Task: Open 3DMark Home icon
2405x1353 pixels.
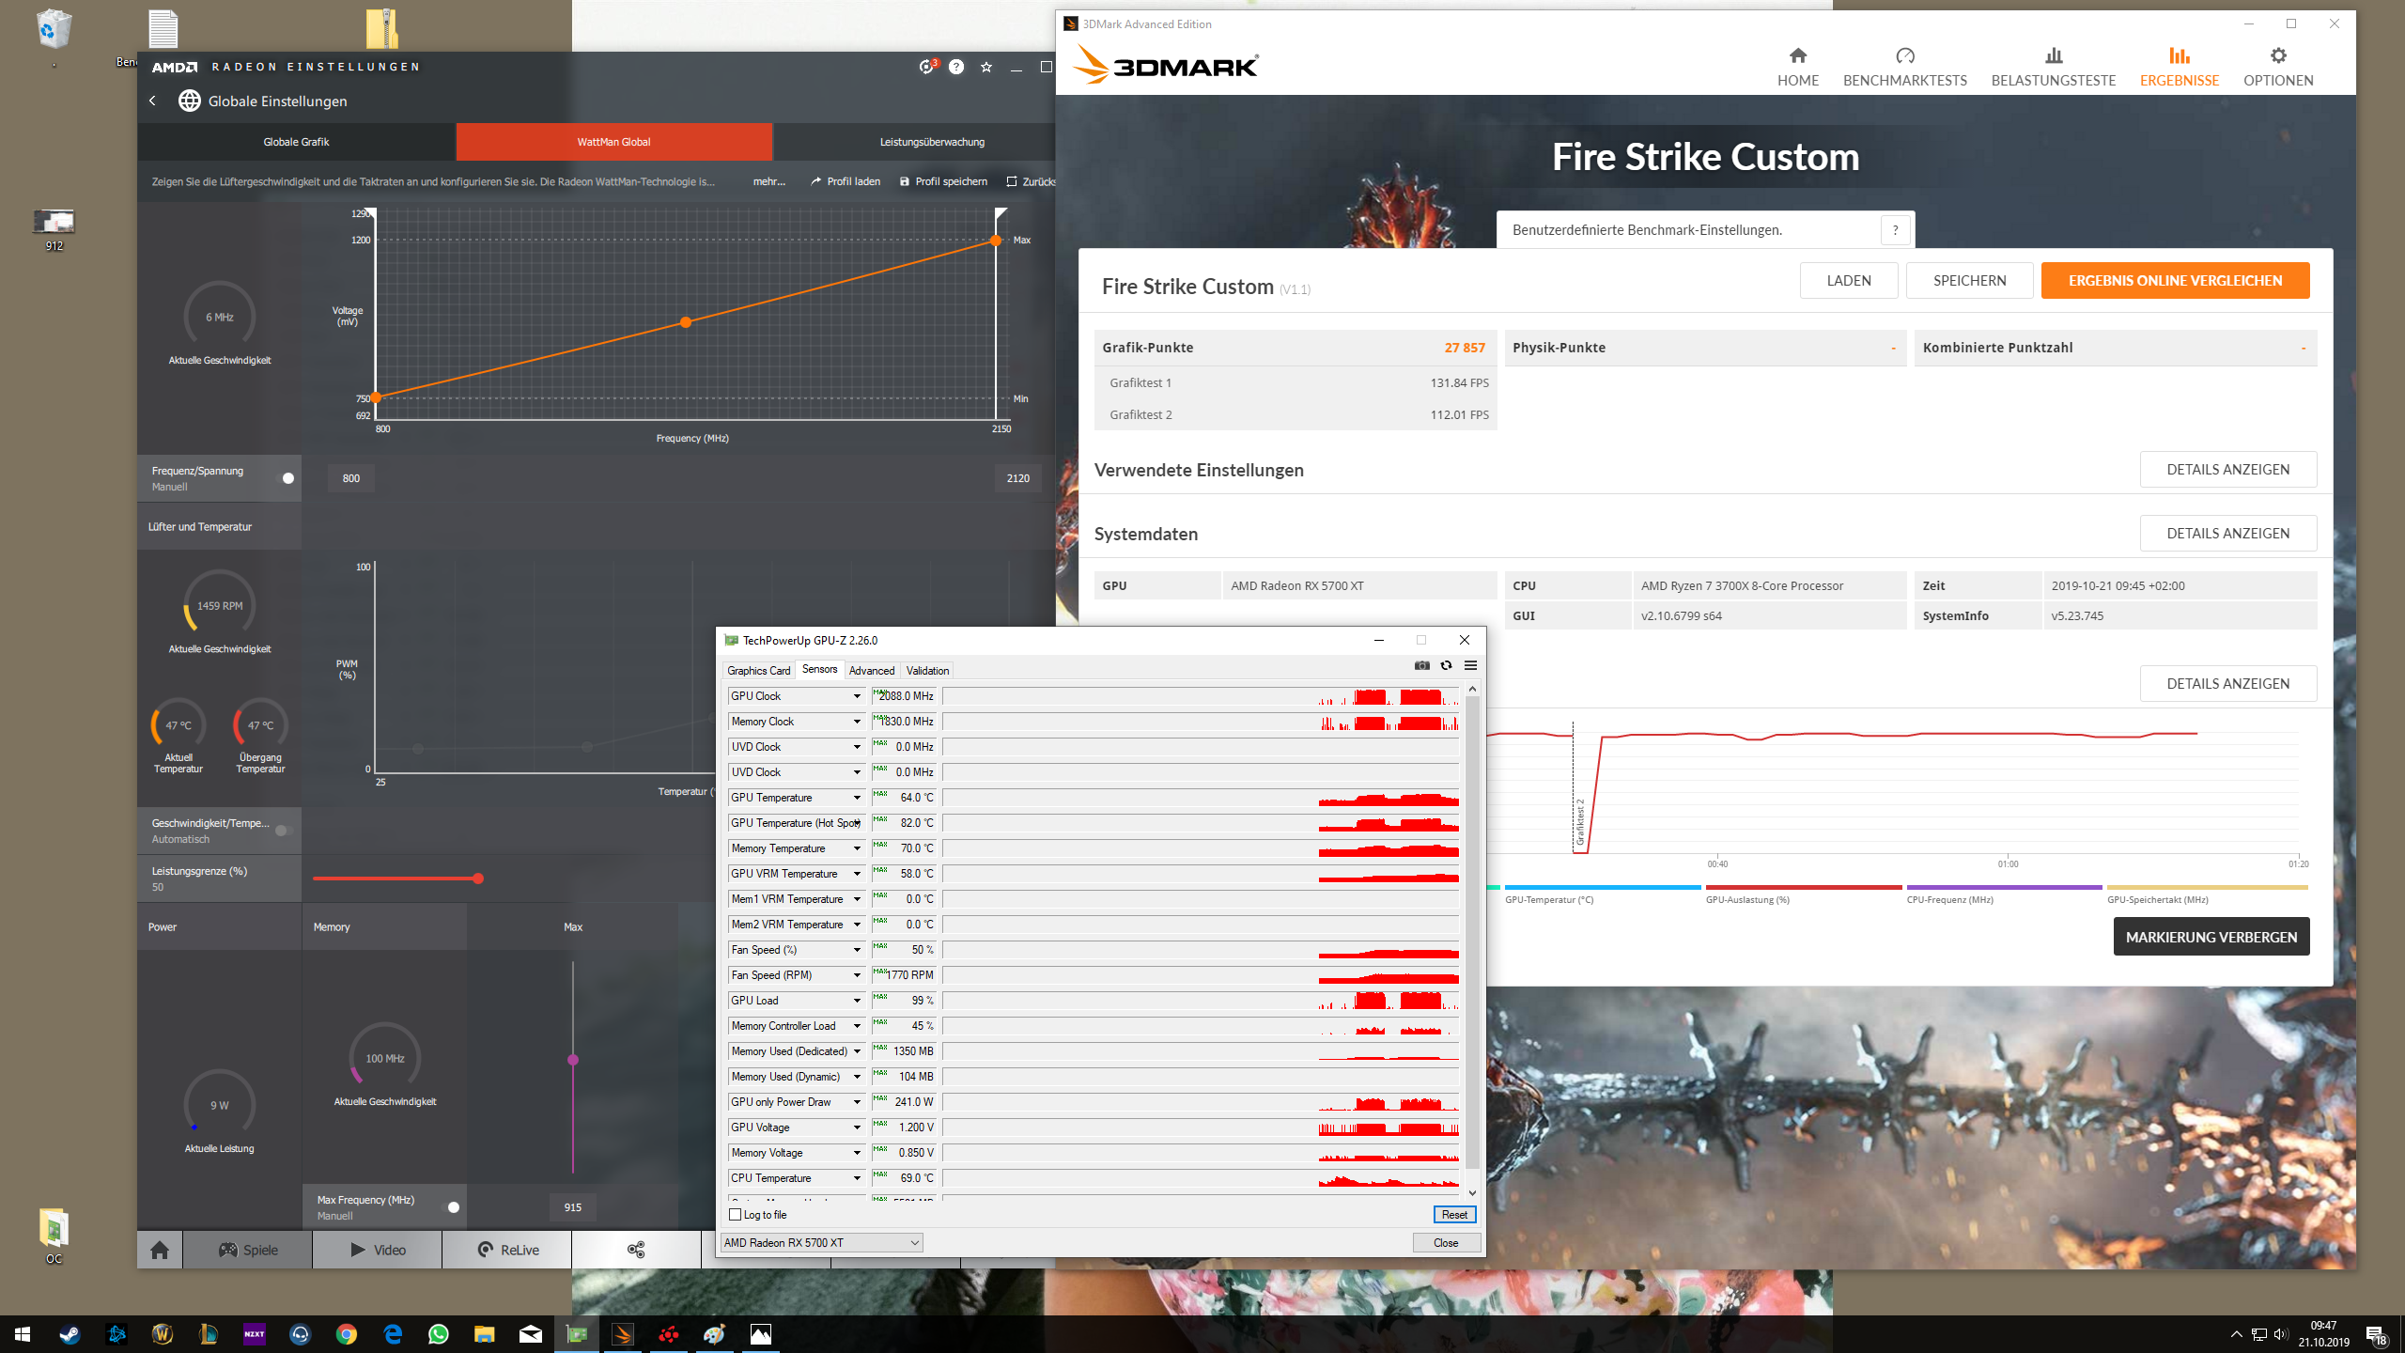Action: click(x=1798, y=67)
